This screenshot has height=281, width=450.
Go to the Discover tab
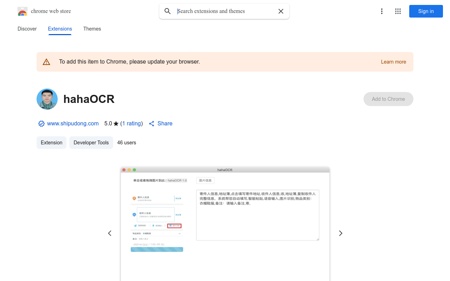click(27, 29)
